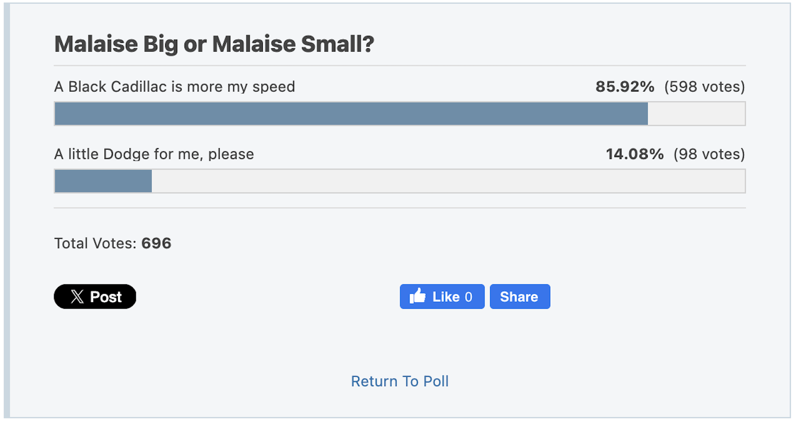796x422 pixels.
Task: Click the word Post on the black button
Action: click(x=106, y=297)
